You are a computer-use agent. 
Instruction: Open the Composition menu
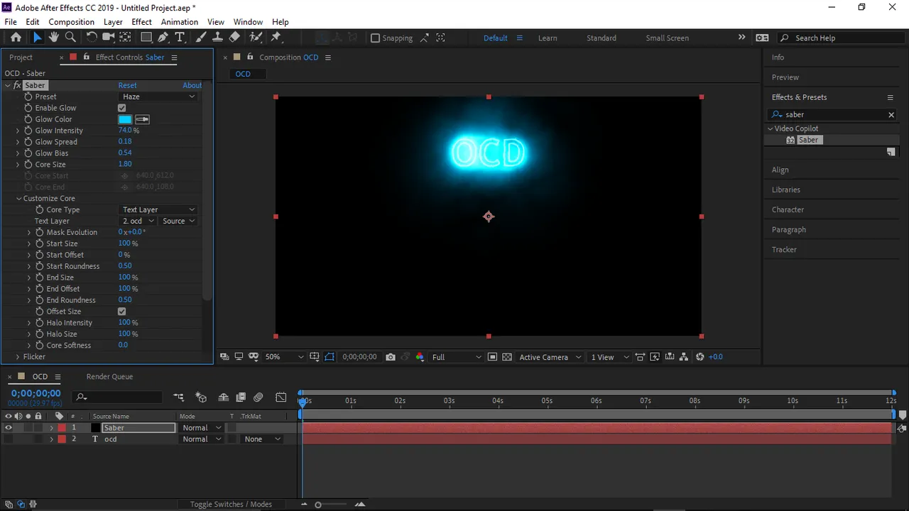[x=71, y=22]
